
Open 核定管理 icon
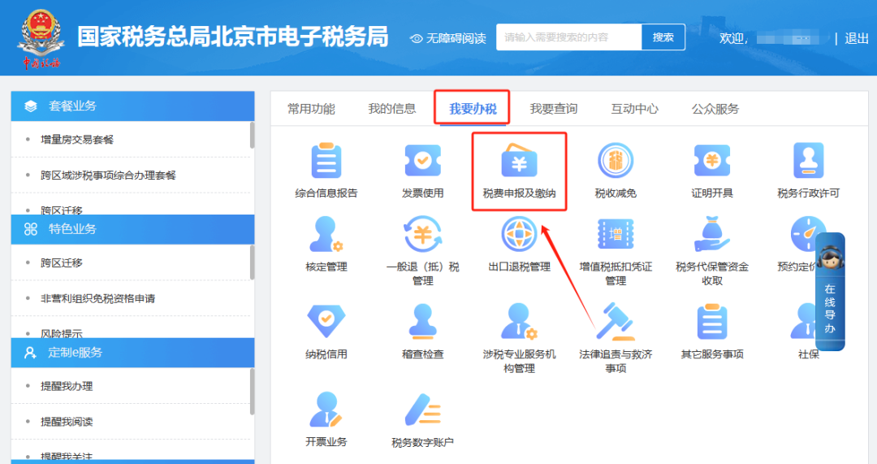coord(326,235)
